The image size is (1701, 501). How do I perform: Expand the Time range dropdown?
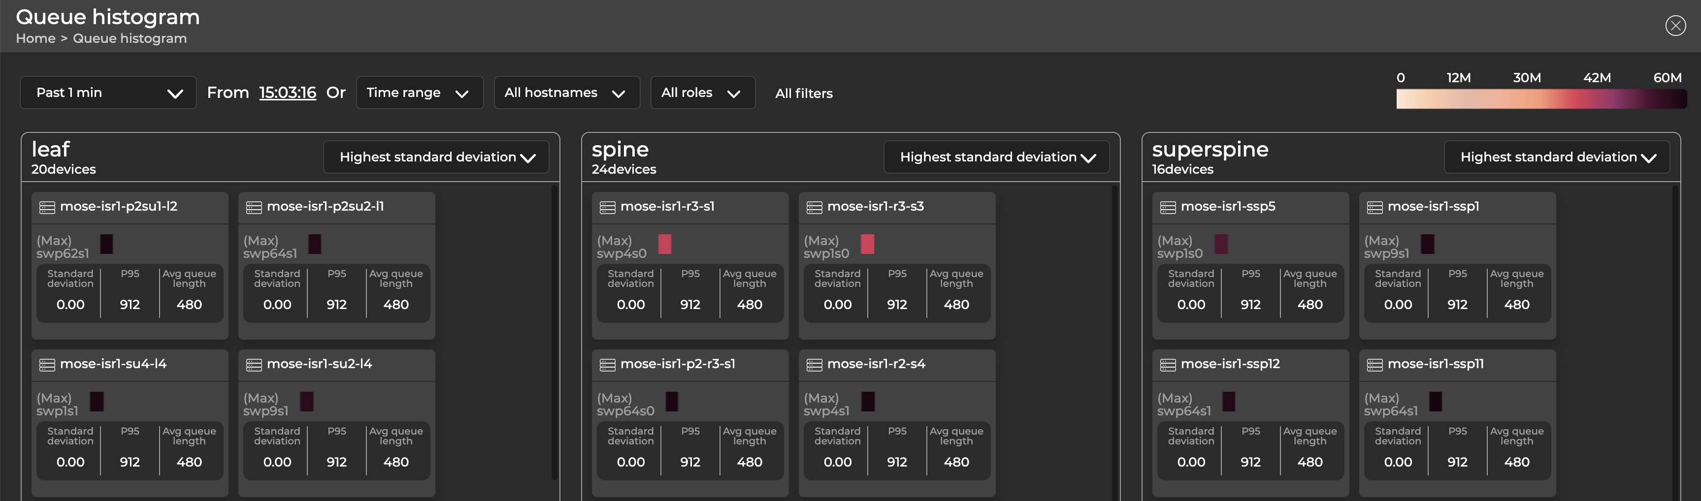click(x=419, y=93)
